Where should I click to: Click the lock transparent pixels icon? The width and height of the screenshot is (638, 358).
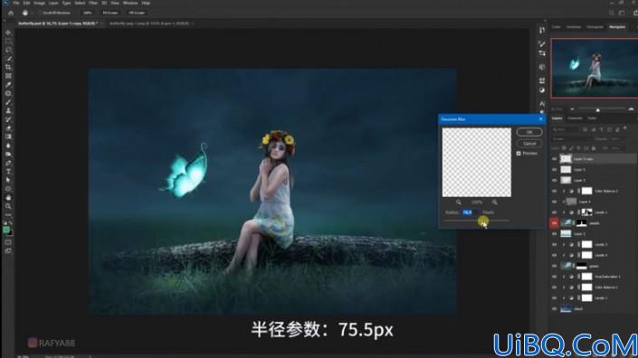coord(564,148)
